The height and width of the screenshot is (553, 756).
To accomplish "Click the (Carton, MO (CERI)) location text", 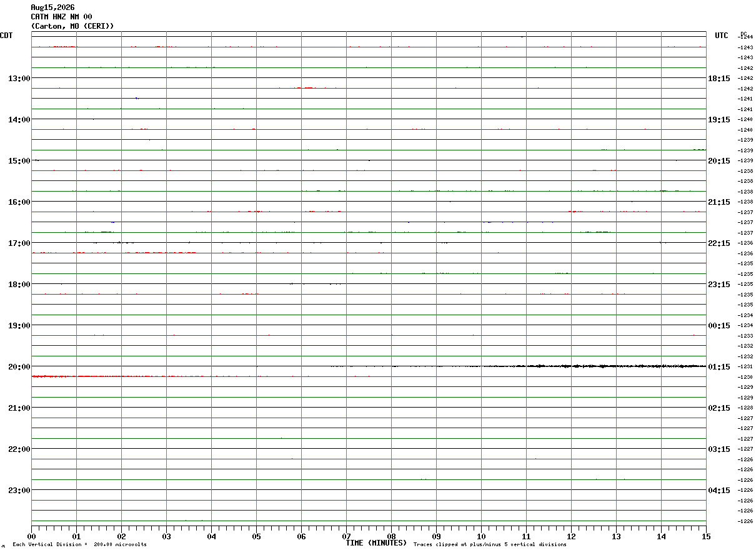I will click(72, 26).
